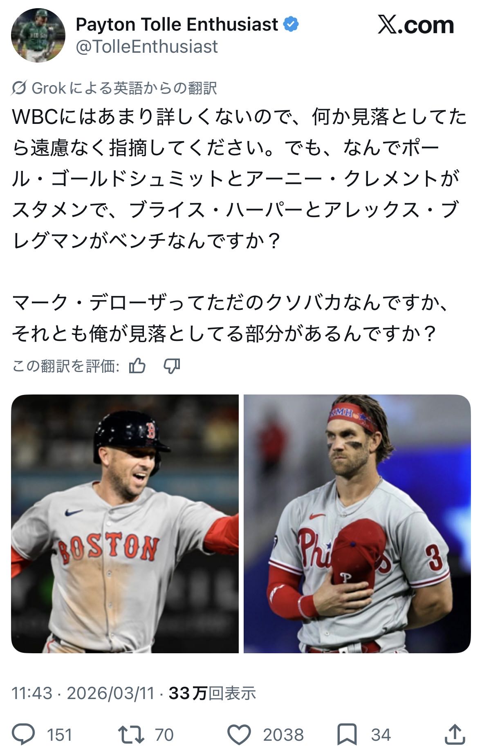Screen dimensions: 482x753
Task: Rate the translation with thumbs up
Action: [x=137, y=366]
